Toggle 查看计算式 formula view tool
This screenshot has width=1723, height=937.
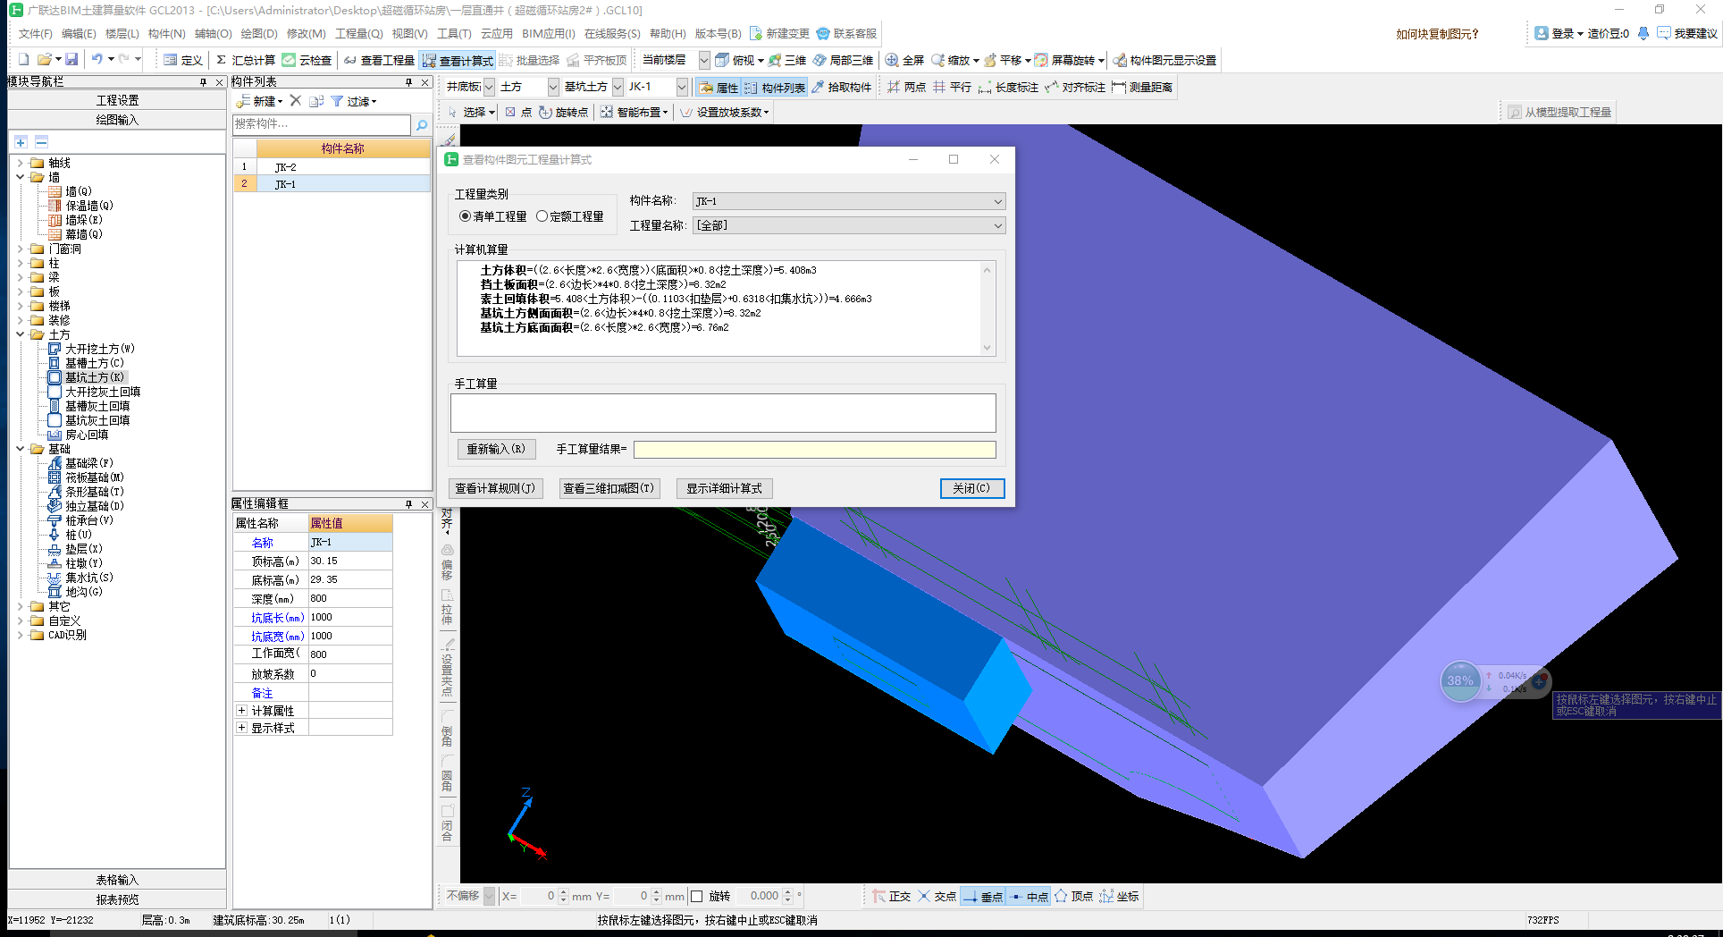click(458, 60)
